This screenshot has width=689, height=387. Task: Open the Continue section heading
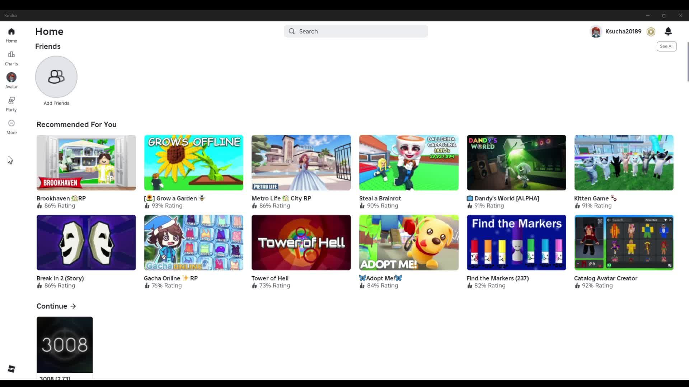[52, 306]
